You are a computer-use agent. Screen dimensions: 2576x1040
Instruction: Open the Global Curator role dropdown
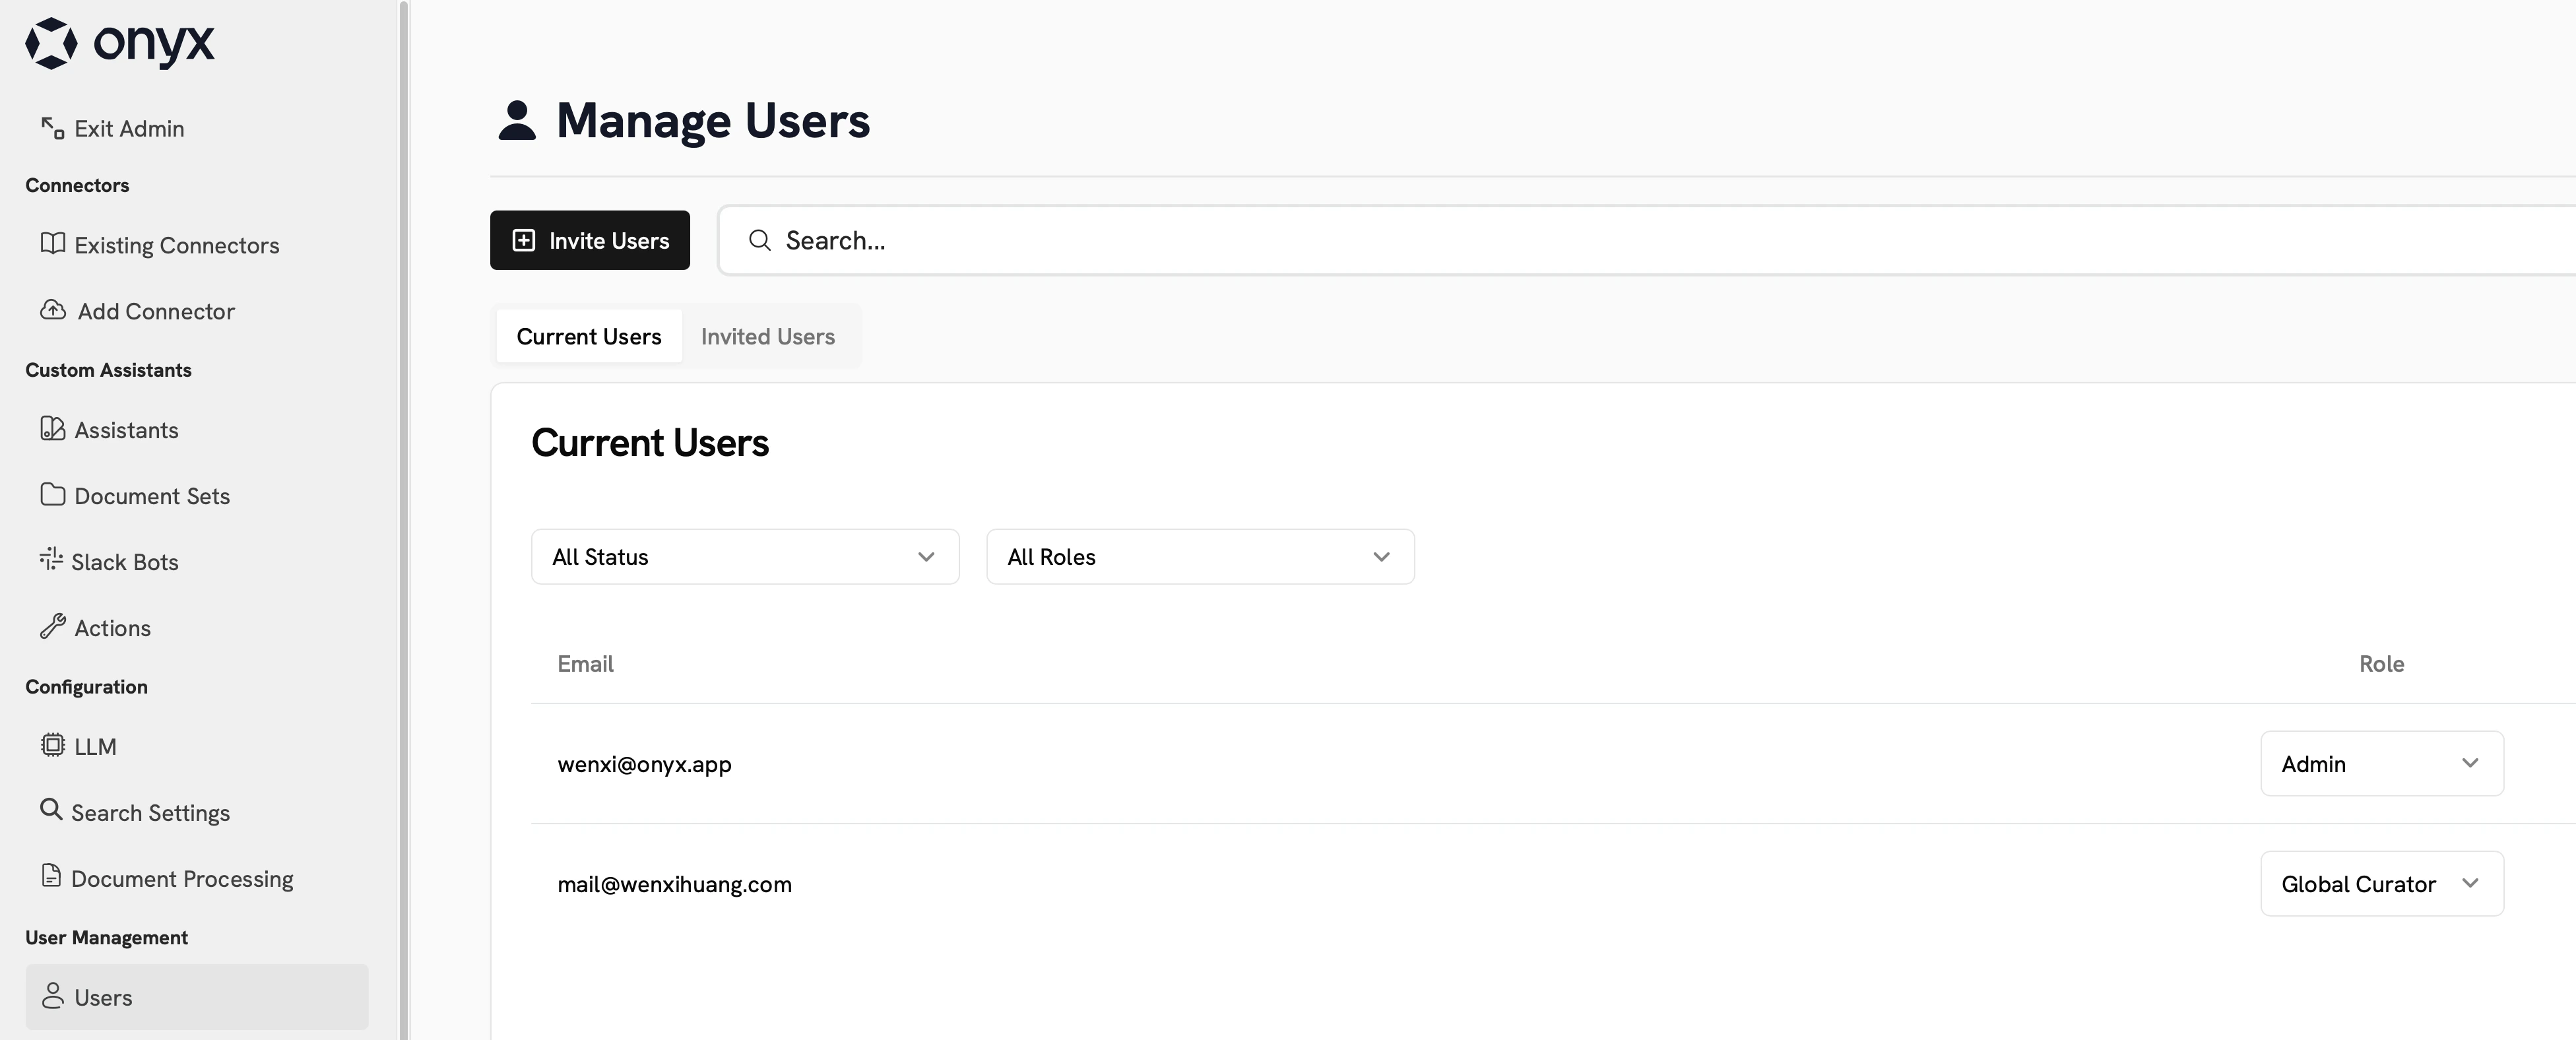[x=2381, y=883]
